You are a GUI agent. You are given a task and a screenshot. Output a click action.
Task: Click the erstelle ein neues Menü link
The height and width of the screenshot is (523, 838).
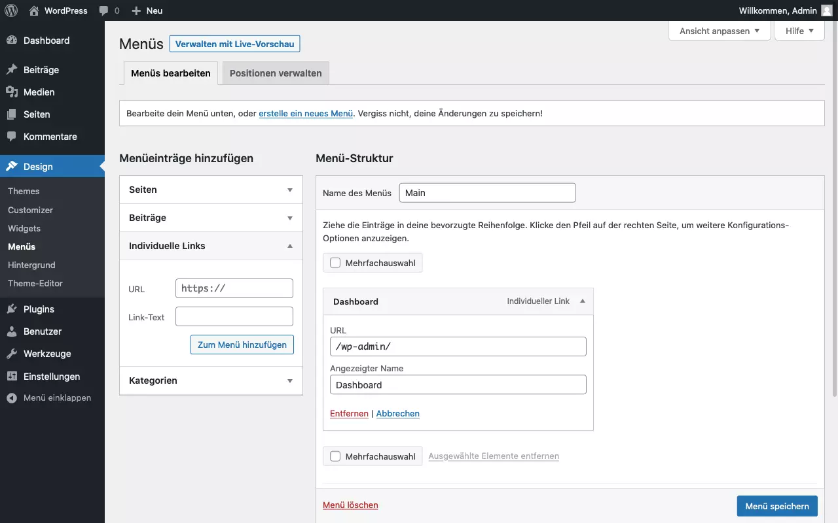pyautogui.click(x=306, y=113)
